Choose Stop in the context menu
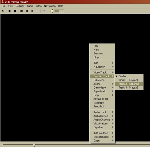The image size is (150, 147). coord(102,57)
